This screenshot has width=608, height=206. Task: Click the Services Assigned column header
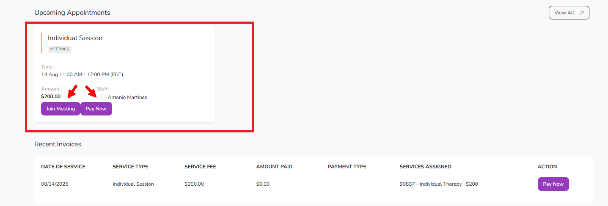click(425, 167)
